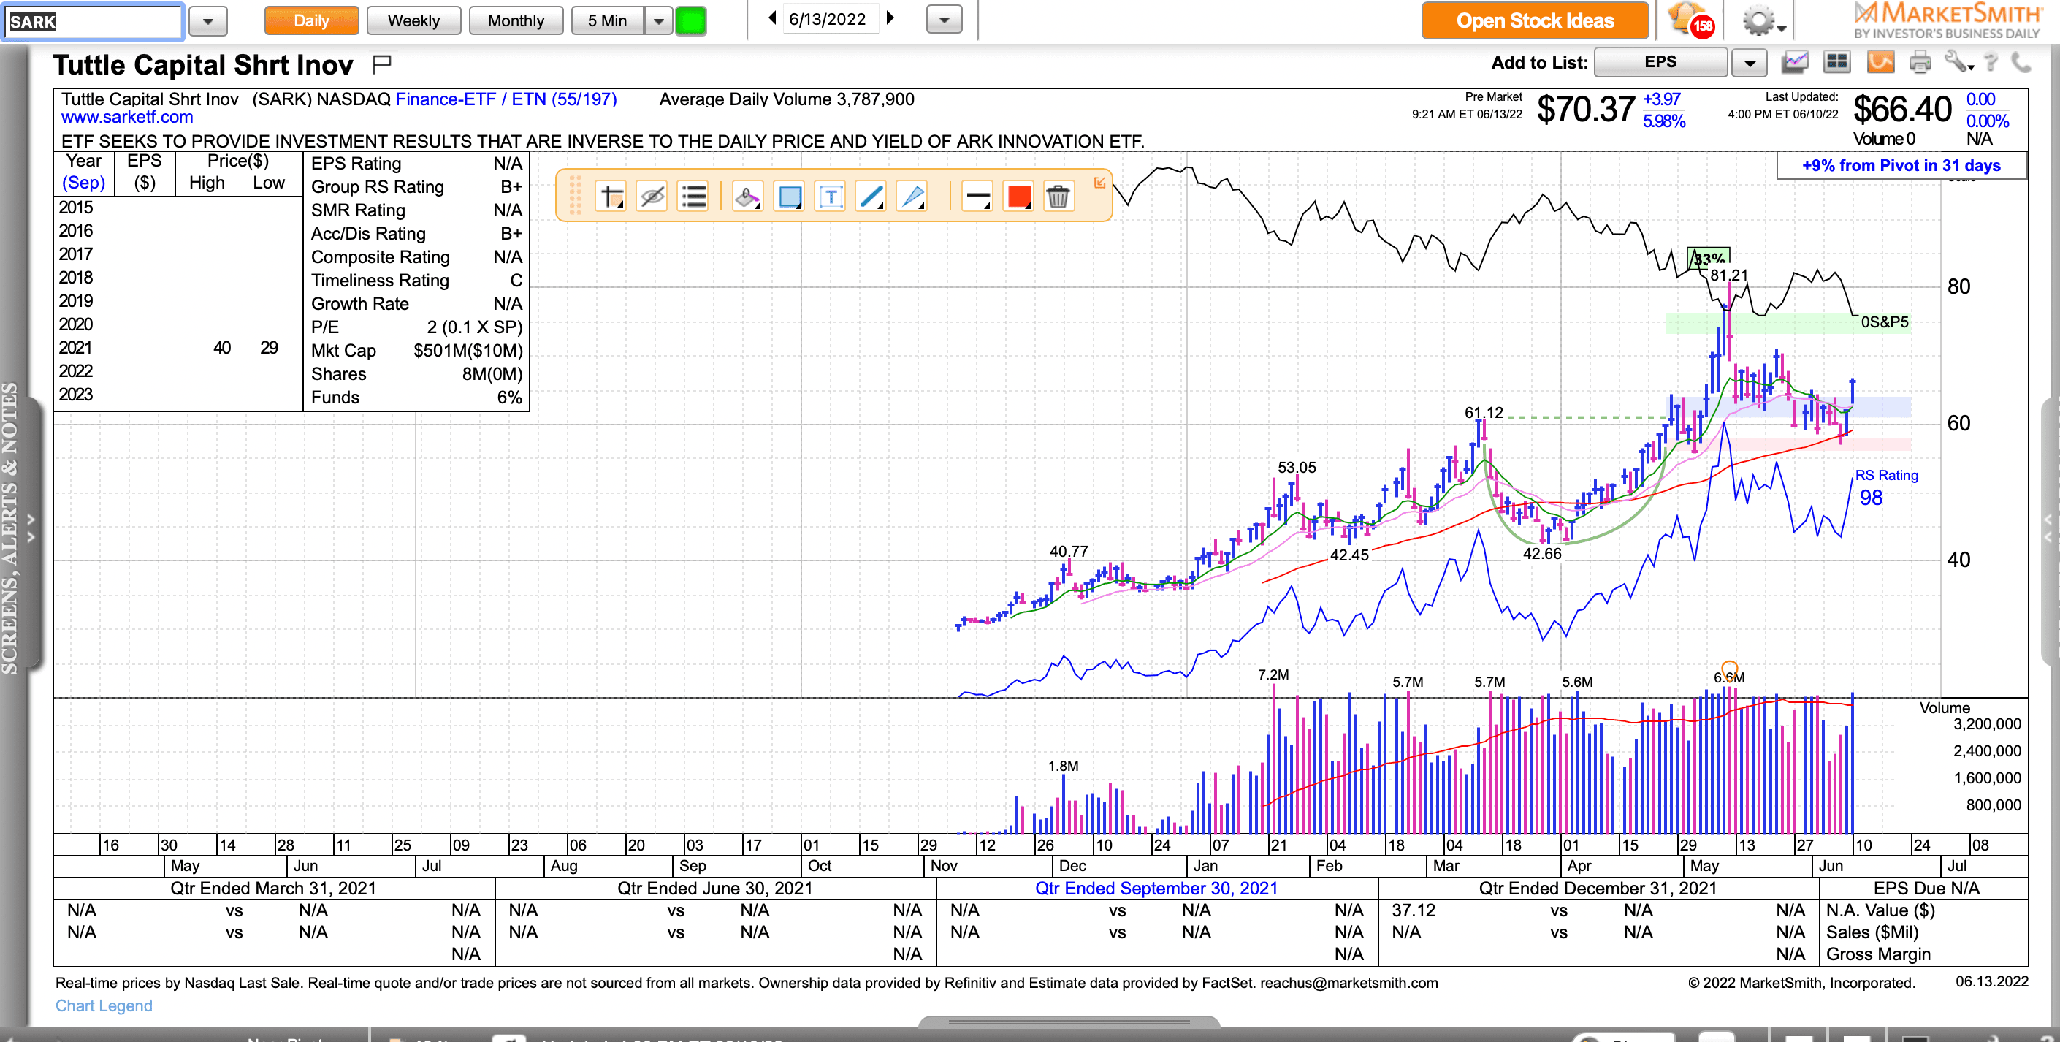Click the RS Rating 98 label
The width and height of the screenshot is (2060, 1042).
click(1885, 486)
